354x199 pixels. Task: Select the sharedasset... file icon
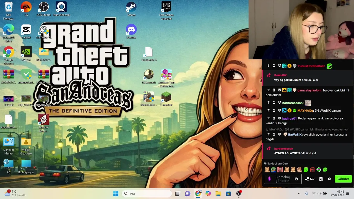pyautogui.click(x=9, y=121)
